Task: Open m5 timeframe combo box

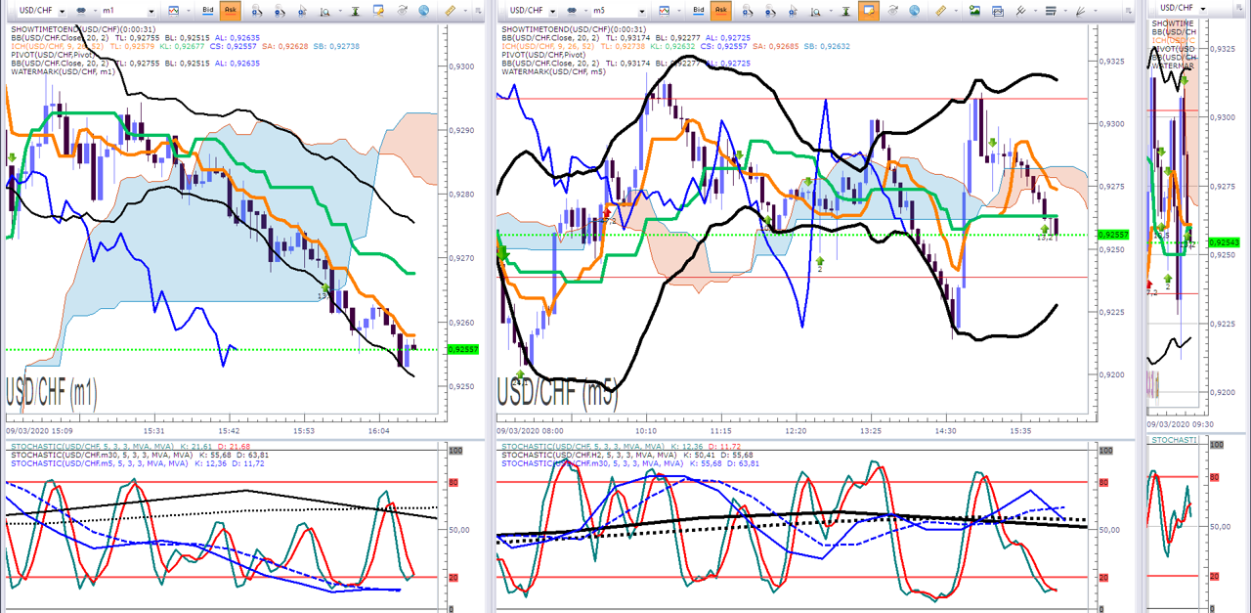Action: pos(620,11)
